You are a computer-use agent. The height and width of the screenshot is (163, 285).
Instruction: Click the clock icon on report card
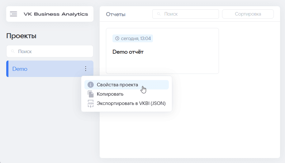(117, 38)
